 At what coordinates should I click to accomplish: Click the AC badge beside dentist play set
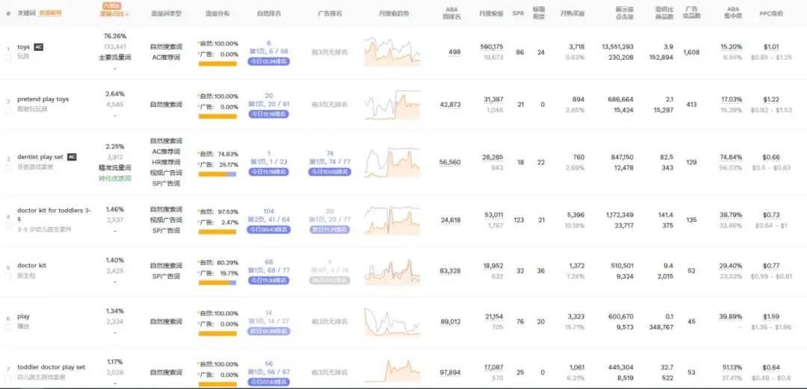pyautogui.click(x=72, y=157)
